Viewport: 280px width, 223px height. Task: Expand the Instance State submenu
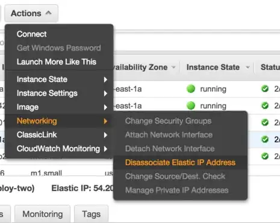click(59, 80)
